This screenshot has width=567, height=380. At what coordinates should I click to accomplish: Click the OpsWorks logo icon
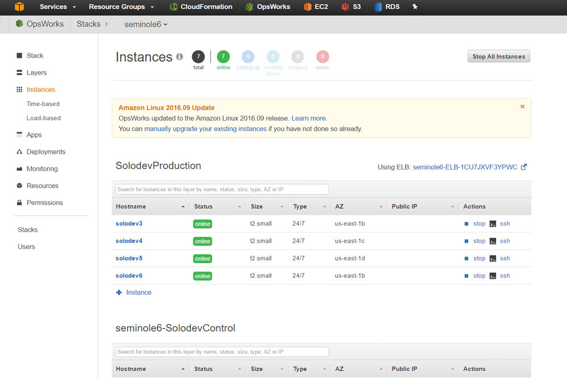click(x=18, y=24)
